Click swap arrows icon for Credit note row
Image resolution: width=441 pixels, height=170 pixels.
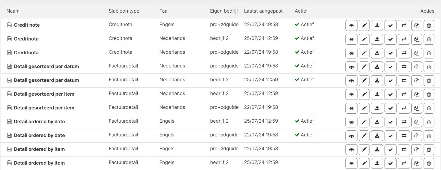click(404, 25)
